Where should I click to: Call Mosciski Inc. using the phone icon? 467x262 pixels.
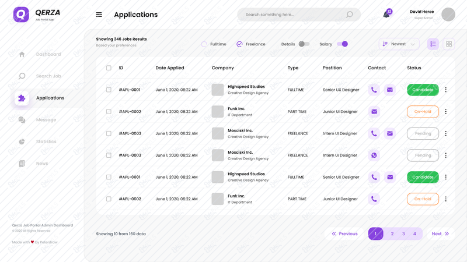374,134
